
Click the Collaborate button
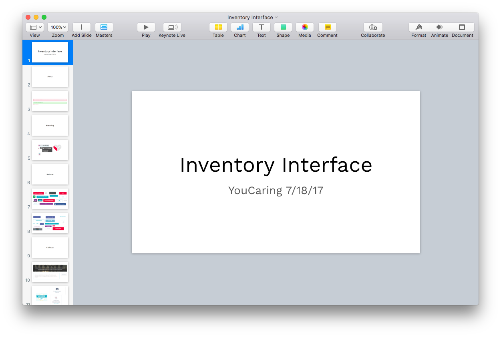click(373, 27)
